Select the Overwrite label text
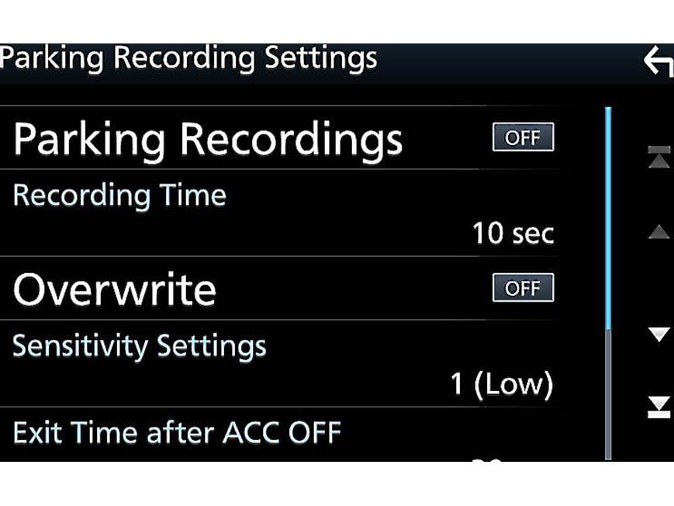Viewport: 674px width, 506px height. pos(115,289)
